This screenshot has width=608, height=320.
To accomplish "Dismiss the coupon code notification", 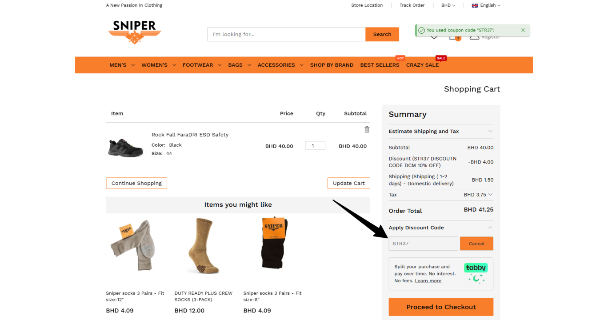I will pos(523,30).
